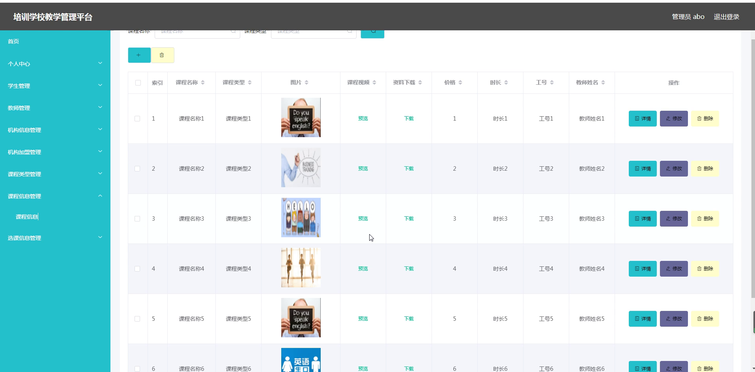Click 修改 for row 课程名称5

click(674, 319)
